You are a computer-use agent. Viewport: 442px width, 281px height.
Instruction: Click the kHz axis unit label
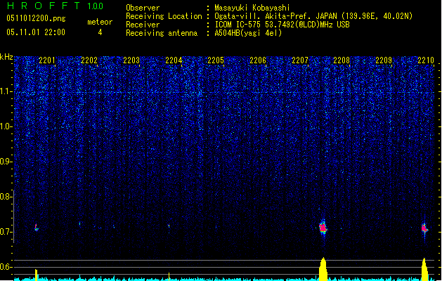[6, 57]
